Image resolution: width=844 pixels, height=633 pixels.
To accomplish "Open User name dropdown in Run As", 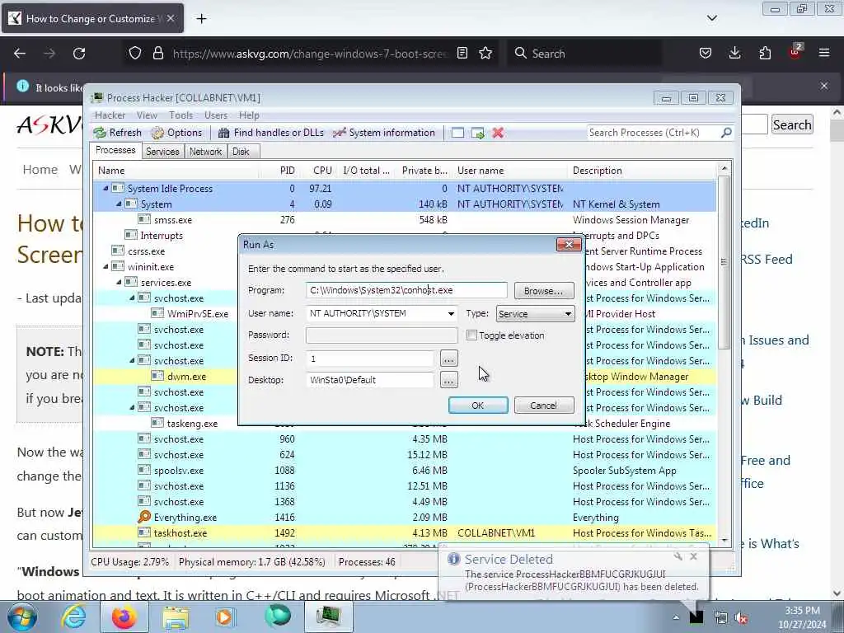I will coord(451,313).
